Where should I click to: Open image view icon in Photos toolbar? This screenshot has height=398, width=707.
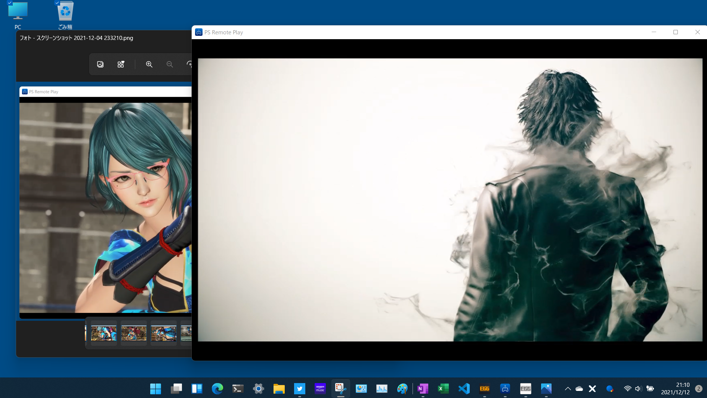pos(100,64)
